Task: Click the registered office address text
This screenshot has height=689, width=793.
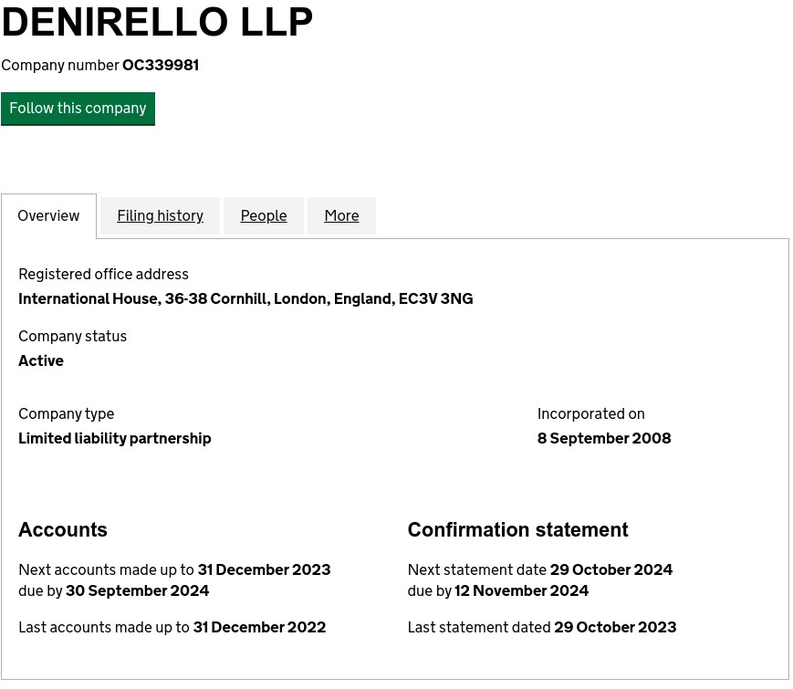Action: coord(245,299)
